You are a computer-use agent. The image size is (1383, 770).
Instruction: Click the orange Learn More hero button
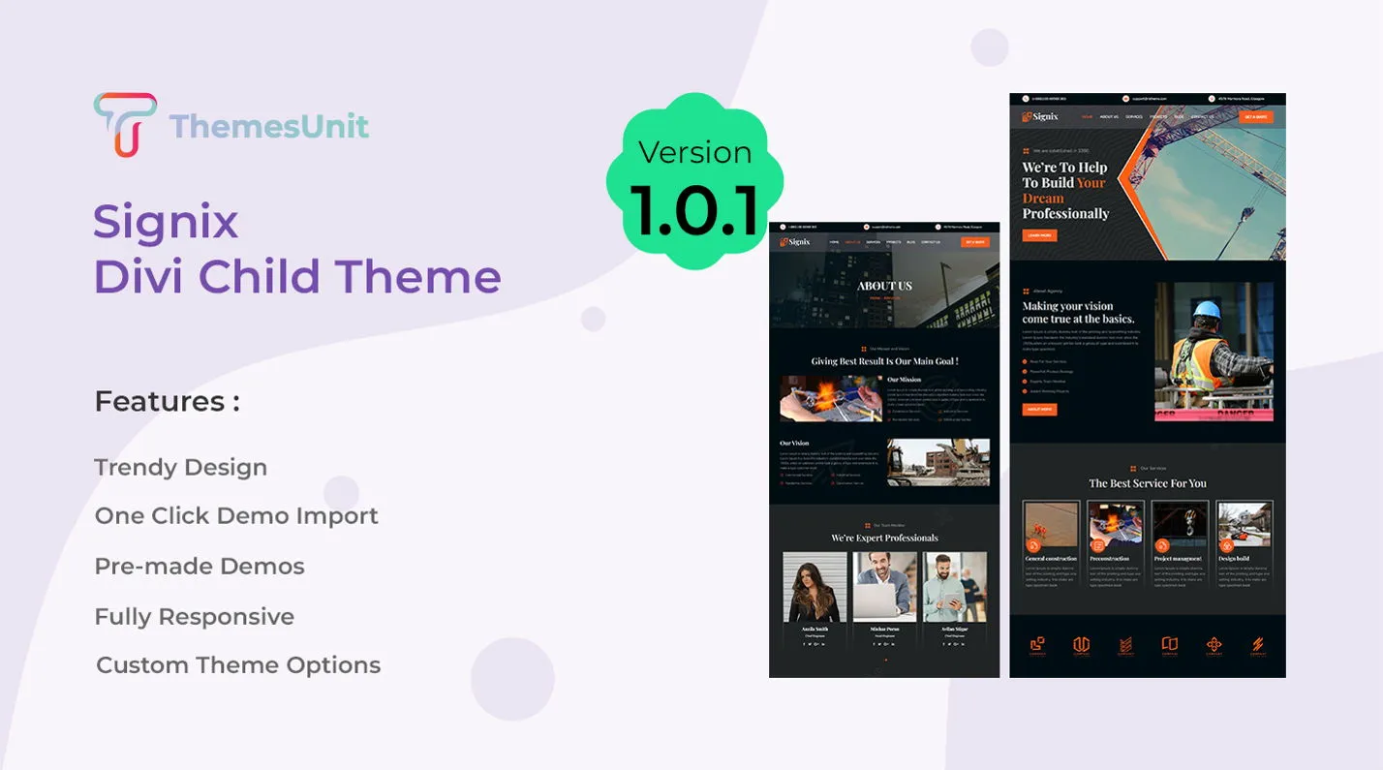1039,235
